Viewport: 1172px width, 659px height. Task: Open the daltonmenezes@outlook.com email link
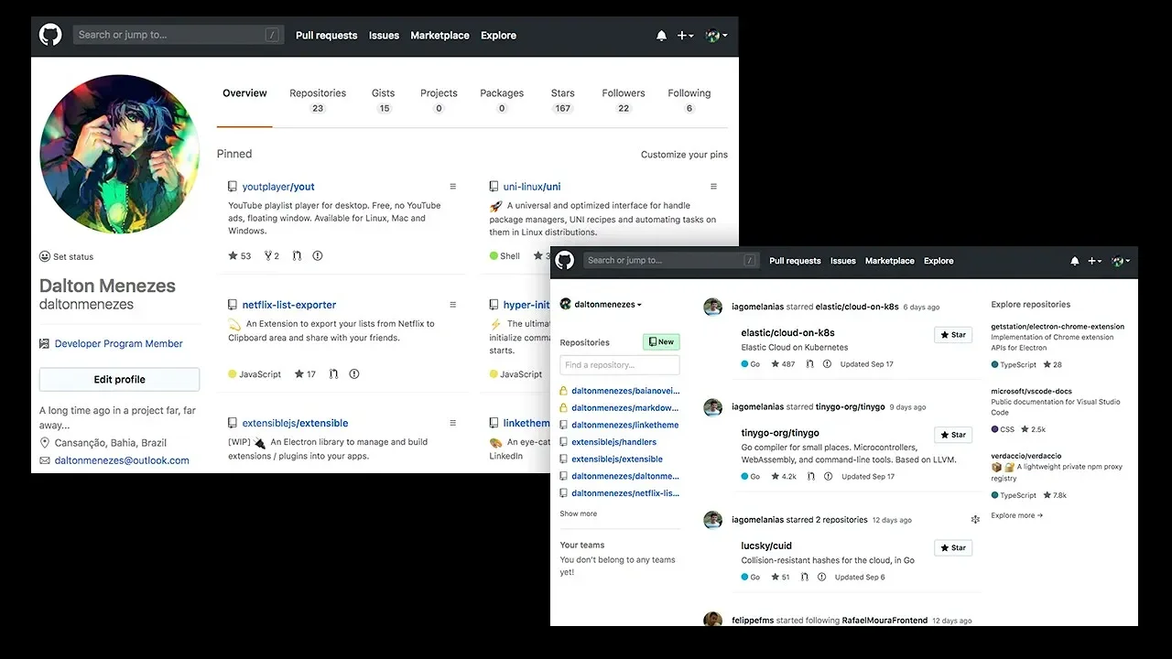coord(122,460)
